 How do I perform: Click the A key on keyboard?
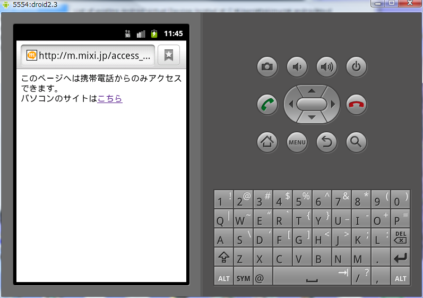(223, 237)
